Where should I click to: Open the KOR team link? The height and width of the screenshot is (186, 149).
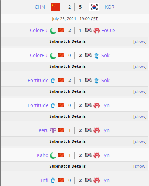coord(110,7)
